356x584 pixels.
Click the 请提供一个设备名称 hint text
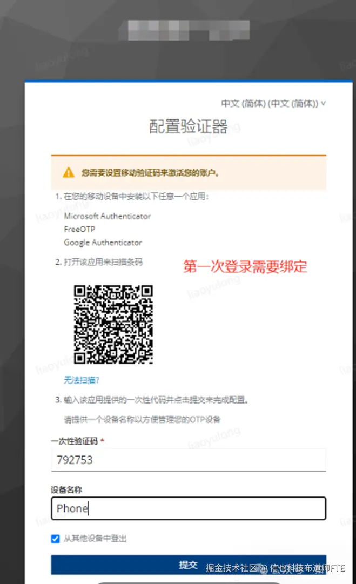pos(142,420)
